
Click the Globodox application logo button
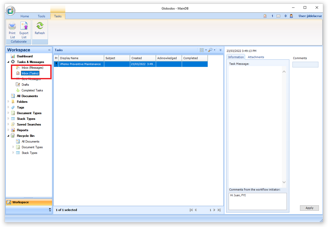[11, 11]
